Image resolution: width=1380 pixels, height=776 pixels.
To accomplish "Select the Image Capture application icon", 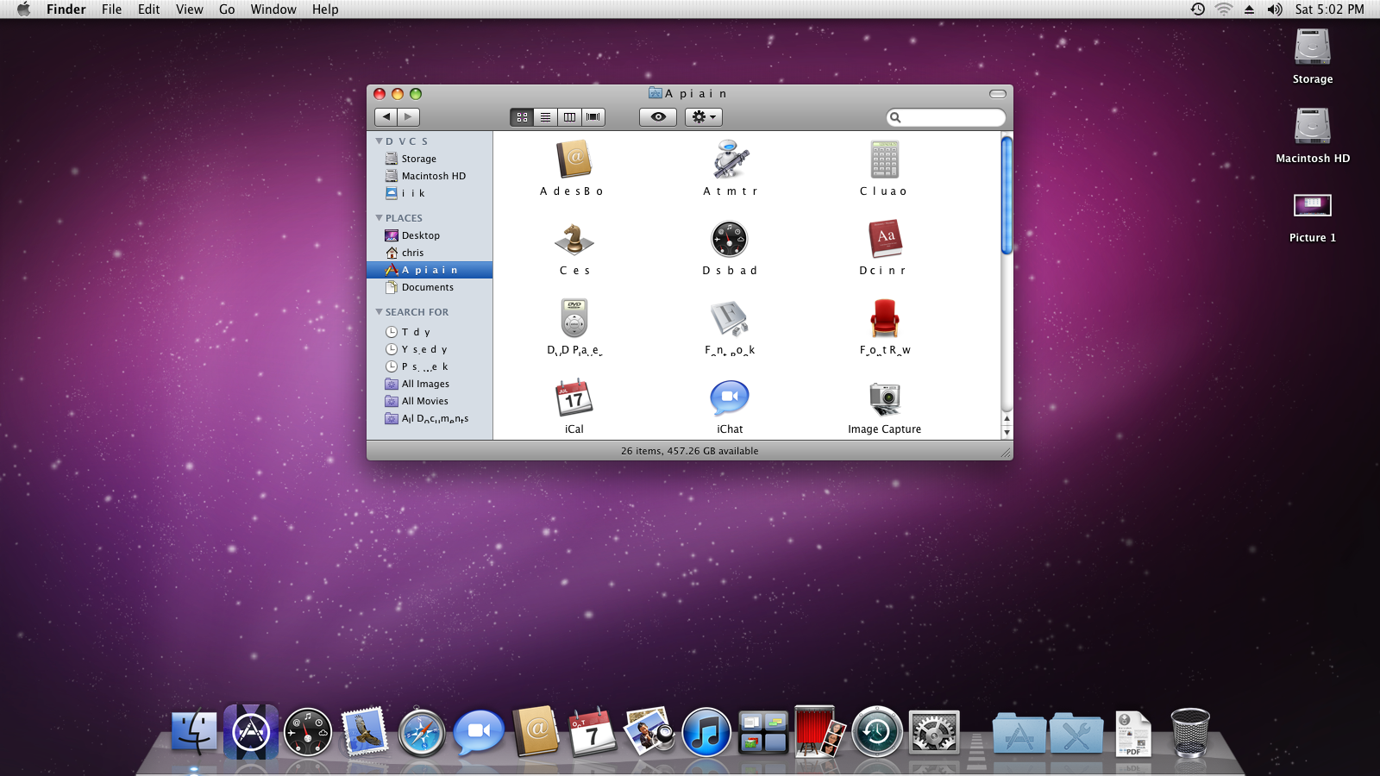I will pos(884,399).
